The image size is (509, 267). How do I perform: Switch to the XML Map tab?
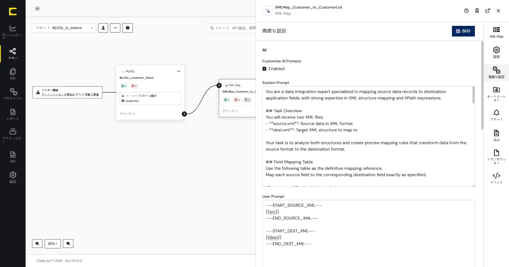point(496,32)
